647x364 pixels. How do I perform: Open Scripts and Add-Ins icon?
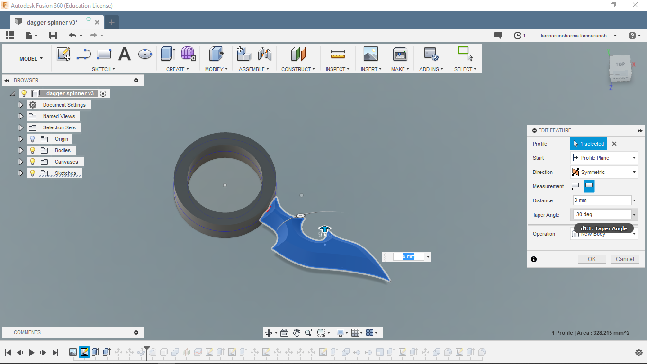click(x=431, y=54)
